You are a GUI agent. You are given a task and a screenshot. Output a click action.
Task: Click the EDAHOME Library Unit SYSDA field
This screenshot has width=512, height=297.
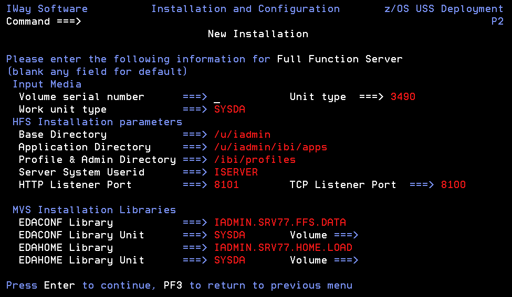pyautogui.click(x=229, y=260)
